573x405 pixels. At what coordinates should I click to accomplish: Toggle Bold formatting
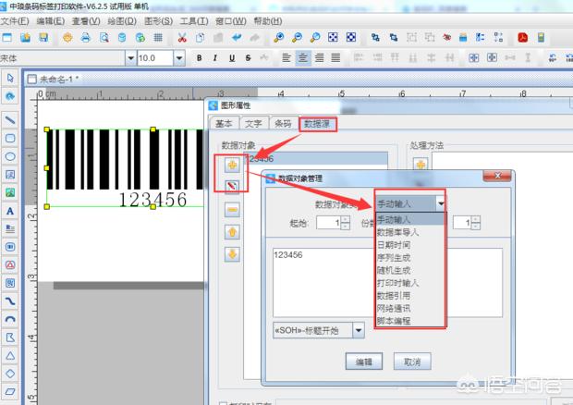point(199,57)
